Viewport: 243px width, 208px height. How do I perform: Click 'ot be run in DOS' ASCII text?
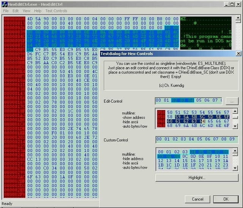(x=202, y=41)
